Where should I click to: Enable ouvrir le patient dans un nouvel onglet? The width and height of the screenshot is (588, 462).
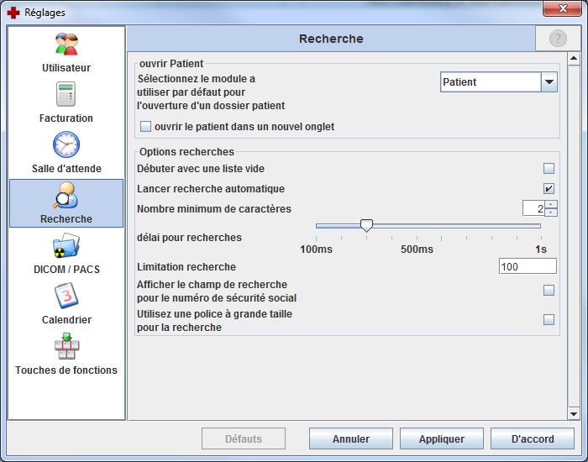coord(146,127)
